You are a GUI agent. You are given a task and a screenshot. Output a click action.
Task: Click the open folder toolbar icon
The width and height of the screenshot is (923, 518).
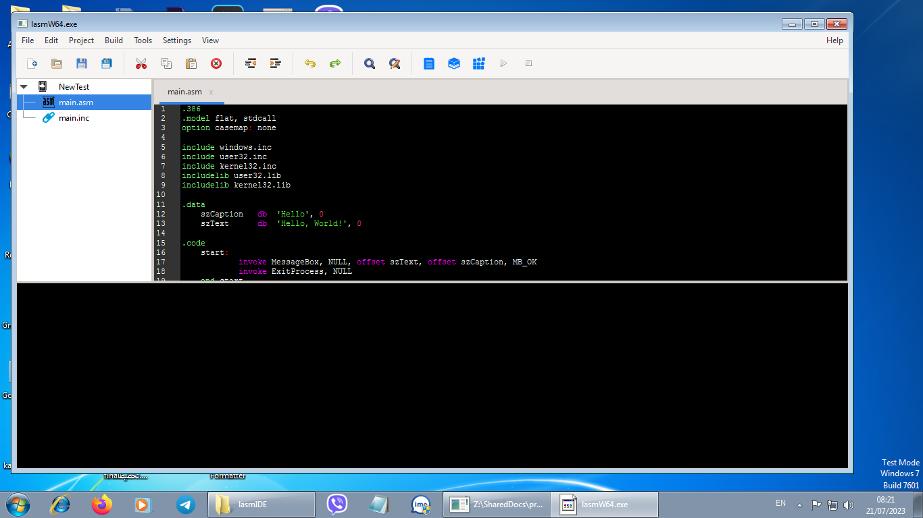(57, 63)
